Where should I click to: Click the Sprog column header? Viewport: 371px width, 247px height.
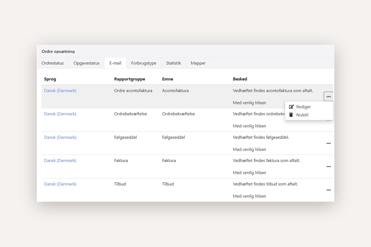[50, 79]
